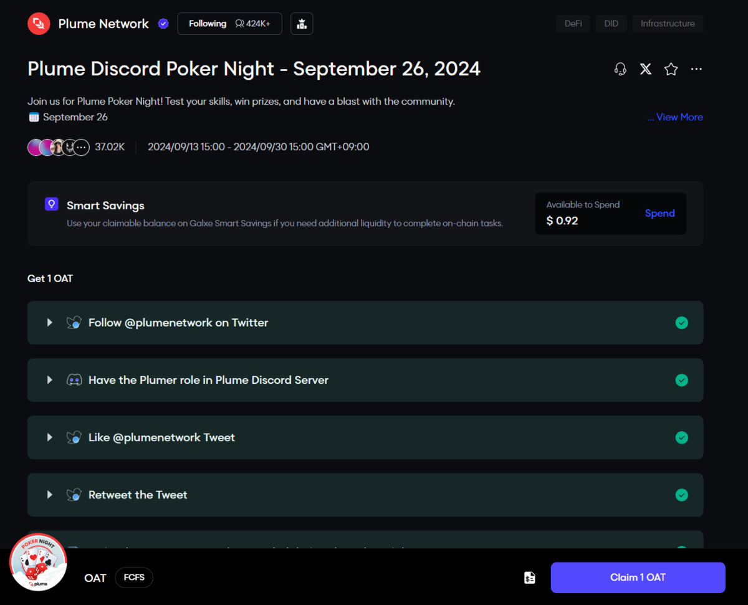The width and height of the screenshot is (748, 605).
Task: Click the Poker Night OAT badge image
Action: [39, 561]
